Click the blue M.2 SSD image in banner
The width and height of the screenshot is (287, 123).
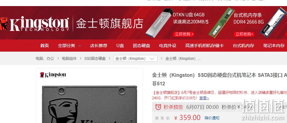tap(274, 22)
